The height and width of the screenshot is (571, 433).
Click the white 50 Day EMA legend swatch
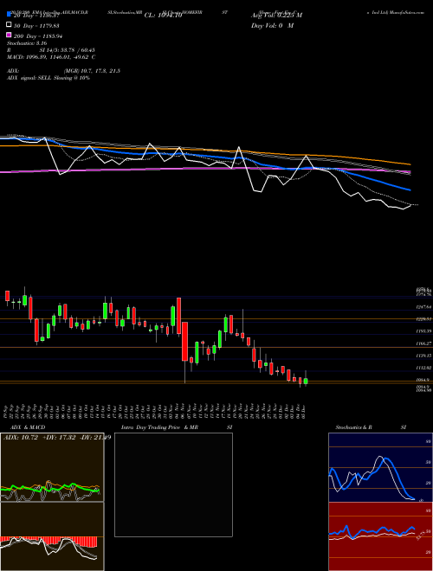coord(9,25)
